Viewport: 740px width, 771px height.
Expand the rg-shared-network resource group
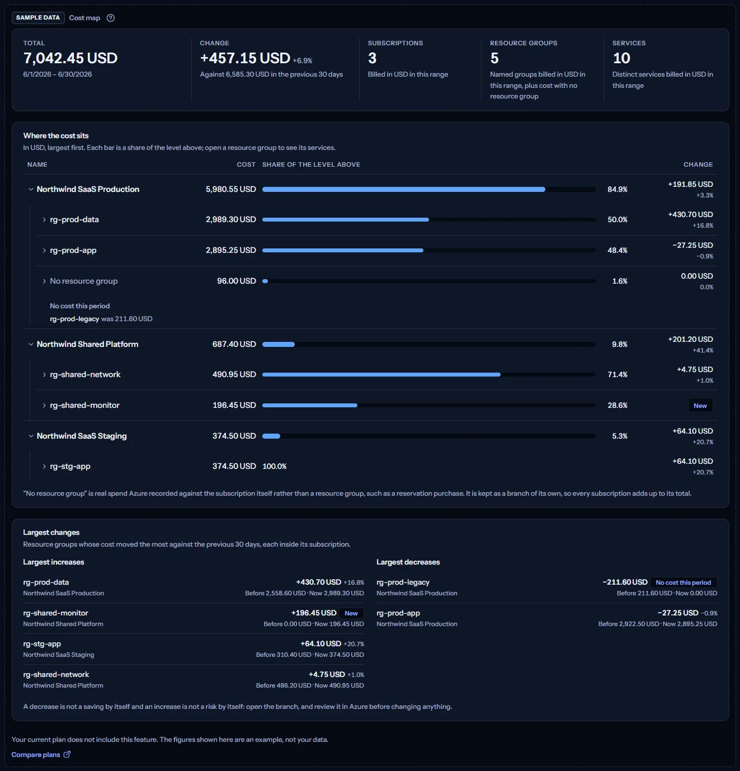coord(44,375)
